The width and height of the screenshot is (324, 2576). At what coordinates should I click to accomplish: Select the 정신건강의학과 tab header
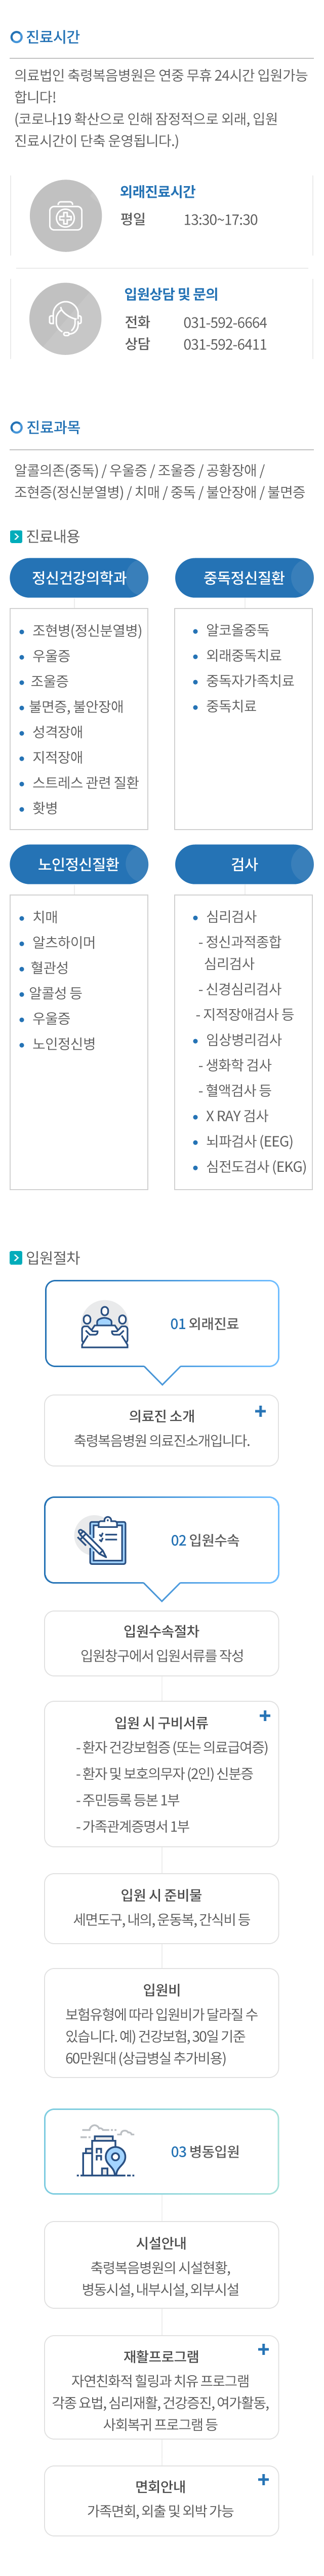79,578
